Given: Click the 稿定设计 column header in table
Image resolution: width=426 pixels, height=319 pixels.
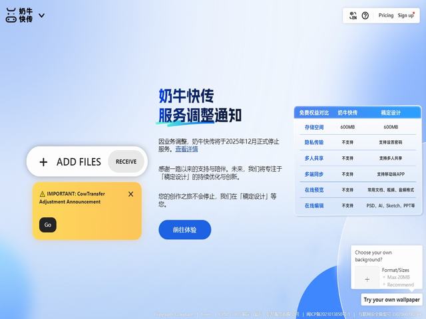Looking at the screenshot, I should 391,112.
